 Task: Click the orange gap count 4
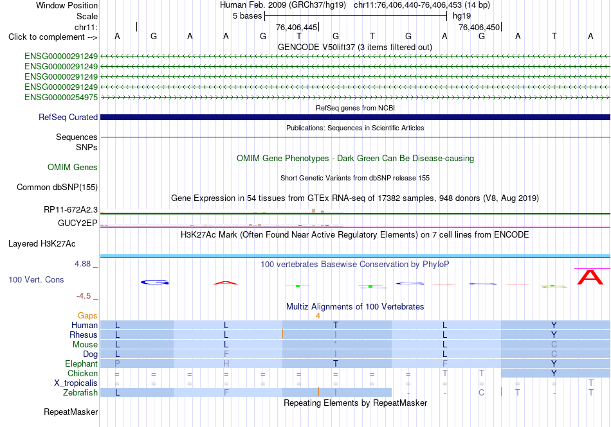click(318, 316)
